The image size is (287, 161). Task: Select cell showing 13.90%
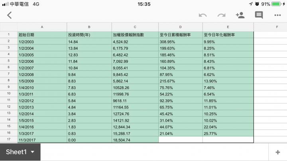(x=228, y=81)
